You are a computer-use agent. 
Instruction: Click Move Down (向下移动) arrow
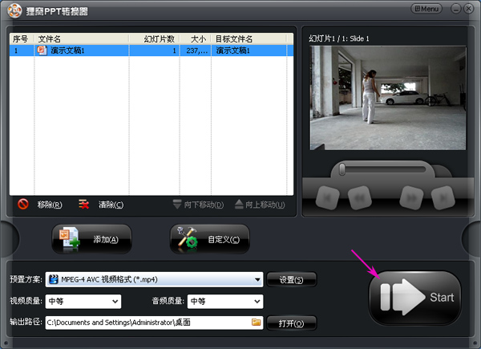177,204
